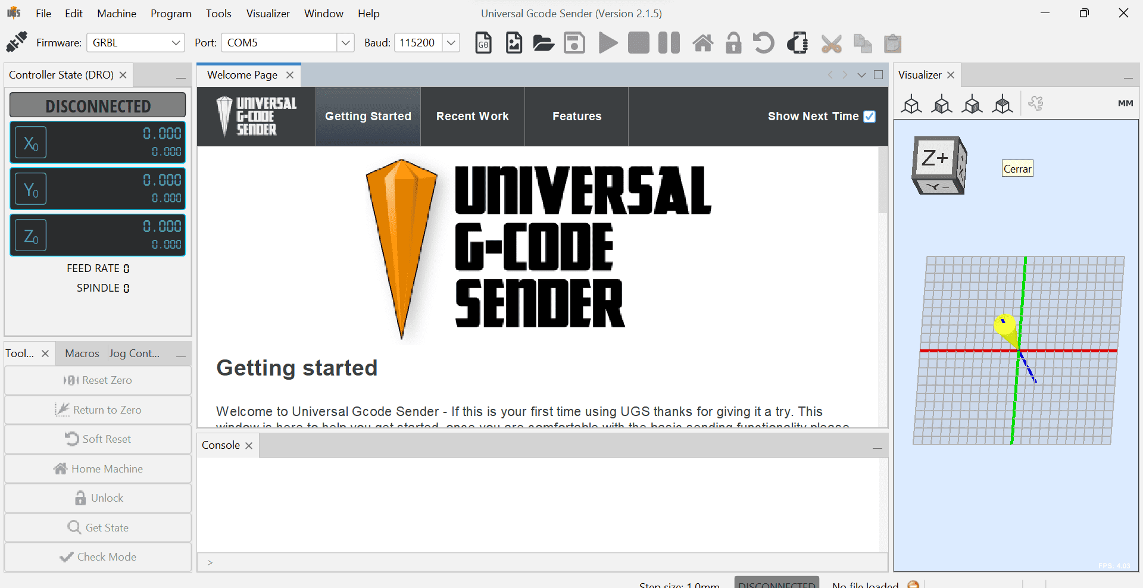The image size is (1143, 588).
Task: Click the Copy toolbar icon
Action: tap(863, 43)
